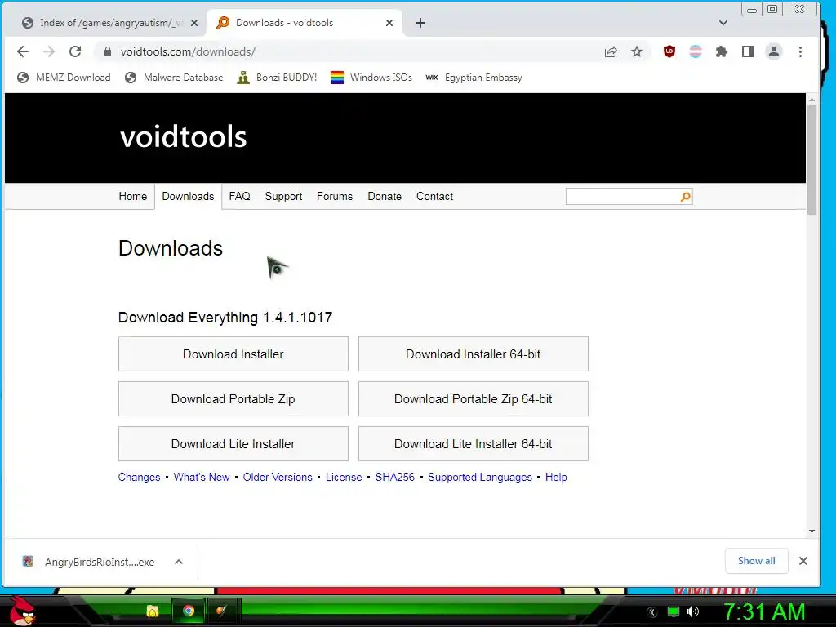Go back to the previous page
Screen dimensions: 836x627
[22, 51]
